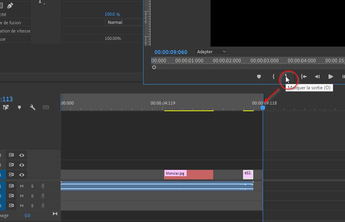The image size is (345, 222).
Task: Click 00:00:04:000 on the Program monitor ruler
Action: [x=301, y=60]
